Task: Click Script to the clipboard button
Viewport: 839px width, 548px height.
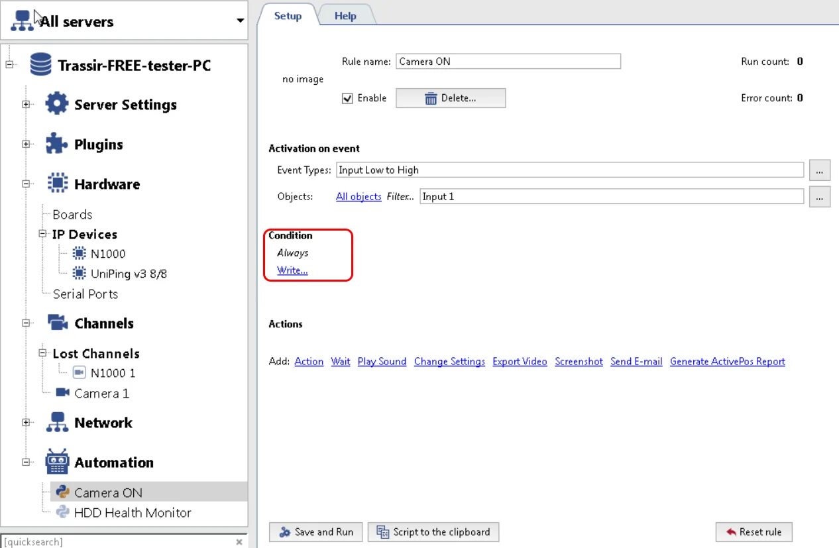Action: point(433,532)
